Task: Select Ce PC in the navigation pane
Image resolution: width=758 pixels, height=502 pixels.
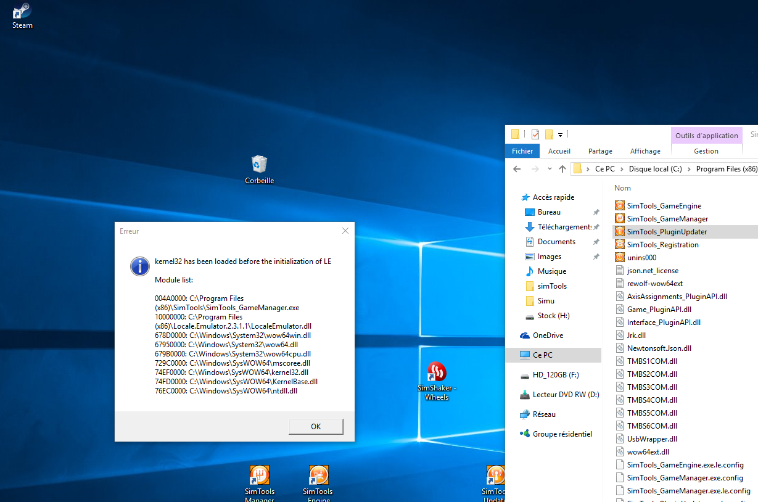Action: (x=553, y=355)
